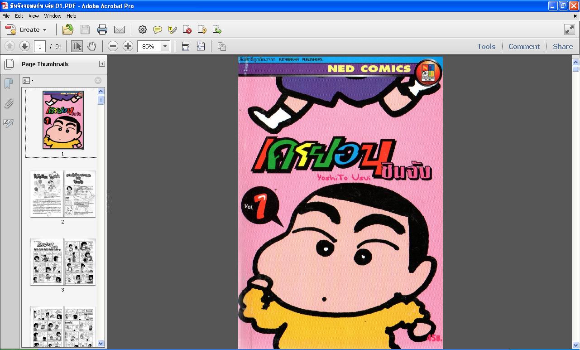Viewport: 580px width, 350px height.
Task: Open a PDF file with the folder icon
Action: [x=68, y=29]
